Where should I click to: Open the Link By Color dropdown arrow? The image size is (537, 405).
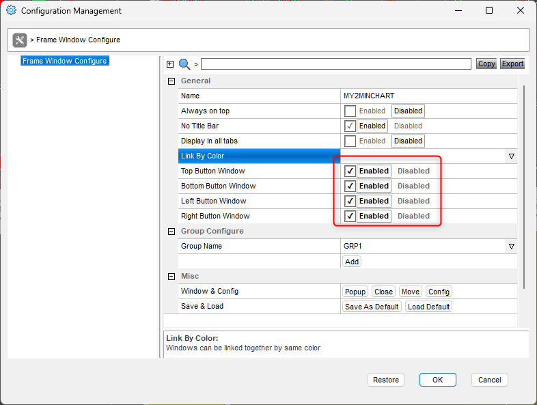pyautogui.click(x=511, y=156)
